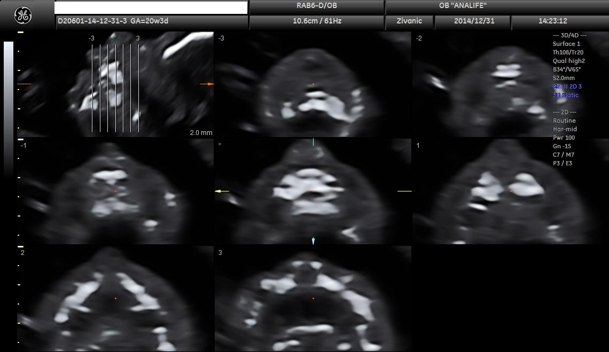The width and height of the screenshot is (609, 352).
Task: Click the C7 / M7 setting text
Action: tap(564, 155)
